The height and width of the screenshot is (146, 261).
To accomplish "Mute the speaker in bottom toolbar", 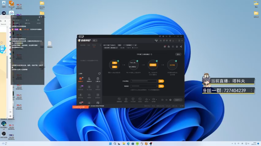I will click(x=153, y=99).
